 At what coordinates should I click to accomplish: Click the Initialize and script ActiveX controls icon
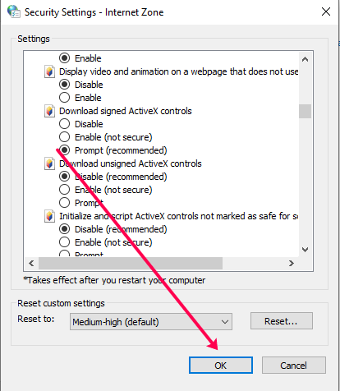coord(49,216)
